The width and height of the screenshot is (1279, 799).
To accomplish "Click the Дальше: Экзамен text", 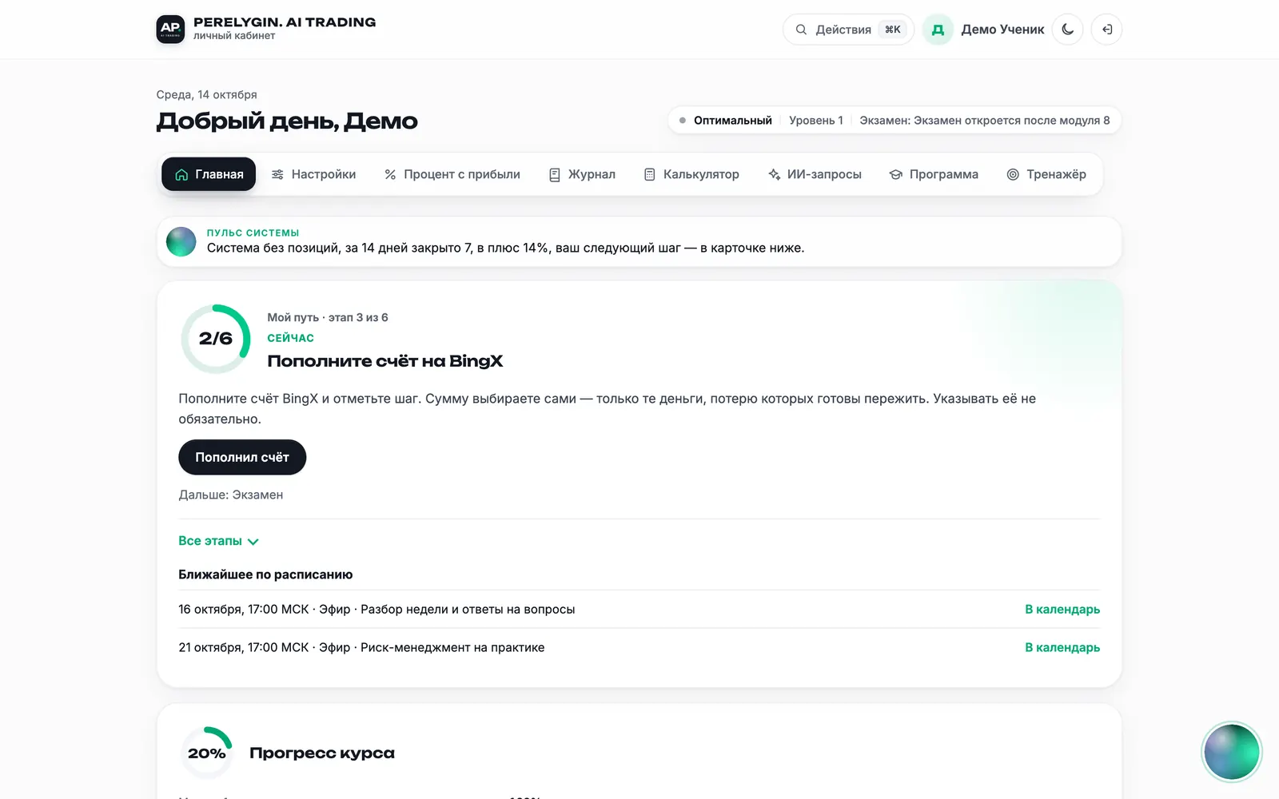I will [x=231, y=495].
